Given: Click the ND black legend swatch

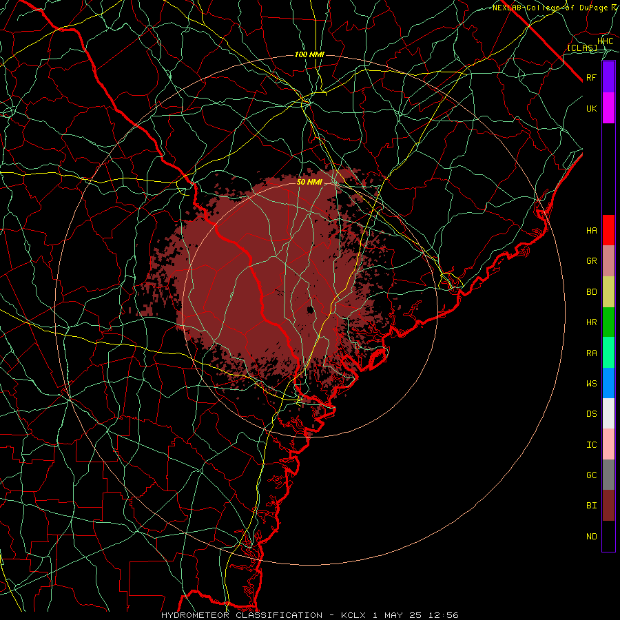Looking at the screenshot, I should [x=608, y=536].
